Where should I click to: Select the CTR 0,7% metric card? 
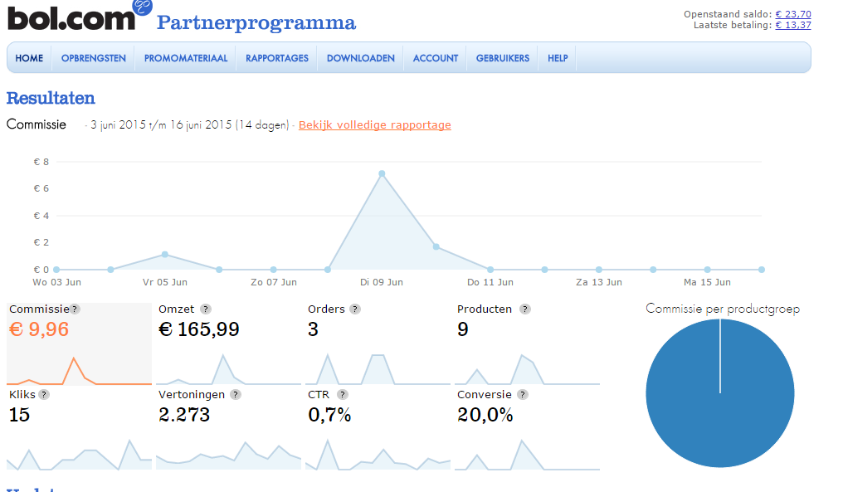pos(378,429)
